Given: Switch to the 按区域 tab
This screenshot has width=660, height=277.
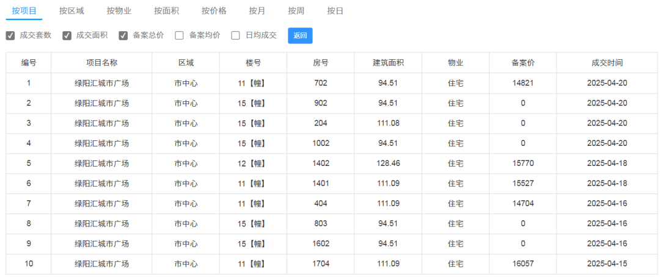Looking at the screenshot, I should [71, 11].
